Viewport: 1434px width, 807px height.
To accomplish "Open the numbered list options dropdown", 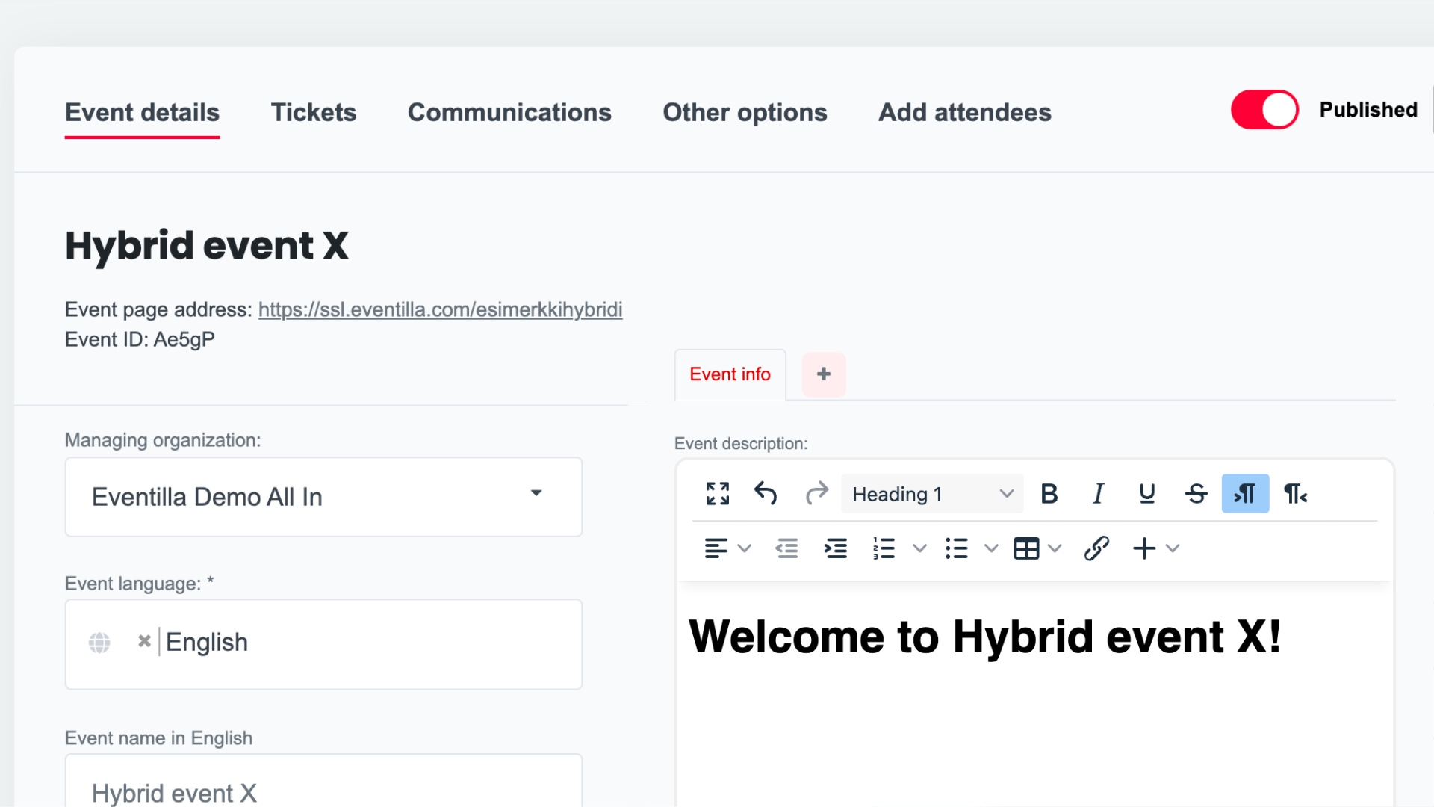I will click(919, 548).
